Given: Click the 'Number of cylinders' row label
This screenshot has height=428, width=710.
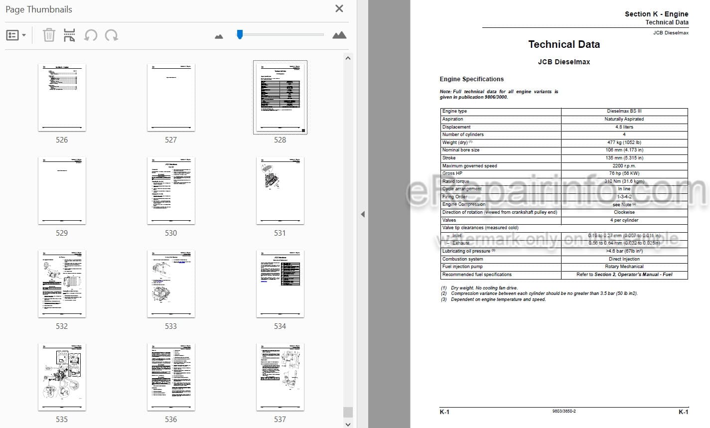Looking at the screenshot, I should 463,135.
